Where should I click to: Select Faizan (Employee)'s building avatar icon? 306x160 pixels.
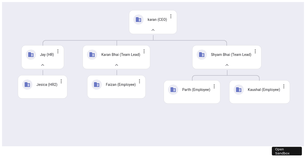(97, 85)
